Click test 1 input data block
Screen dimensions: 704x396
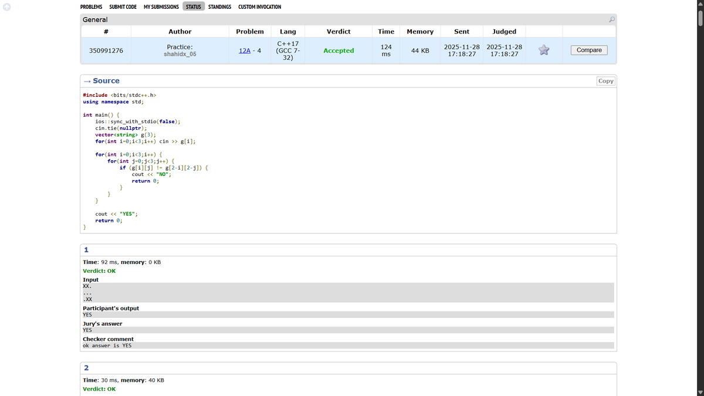point(348,293)
